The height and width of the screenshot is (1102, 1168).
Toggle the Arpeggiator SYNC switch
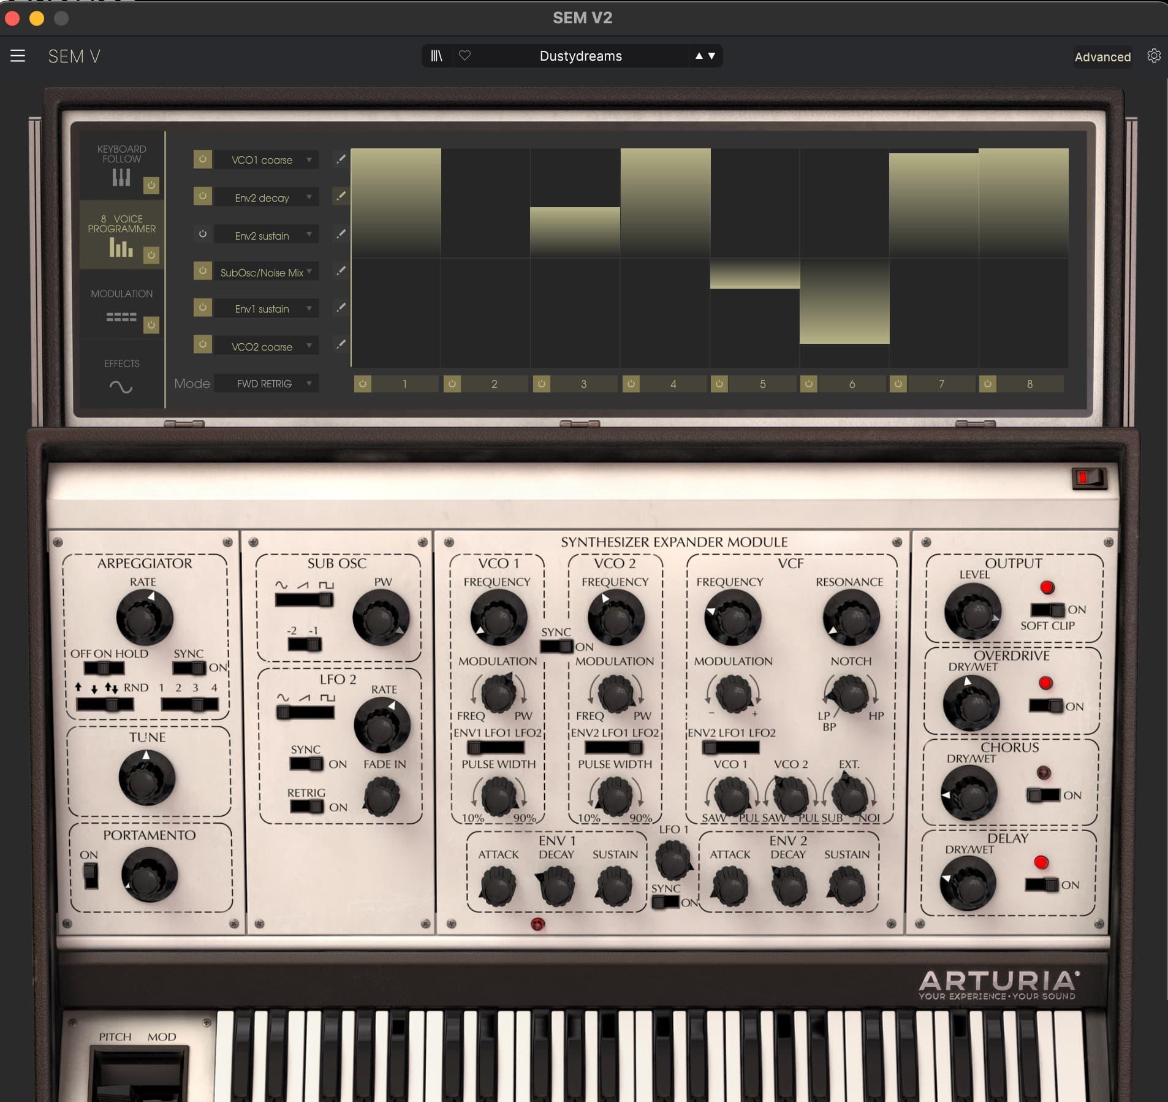(x=189, y=667)
